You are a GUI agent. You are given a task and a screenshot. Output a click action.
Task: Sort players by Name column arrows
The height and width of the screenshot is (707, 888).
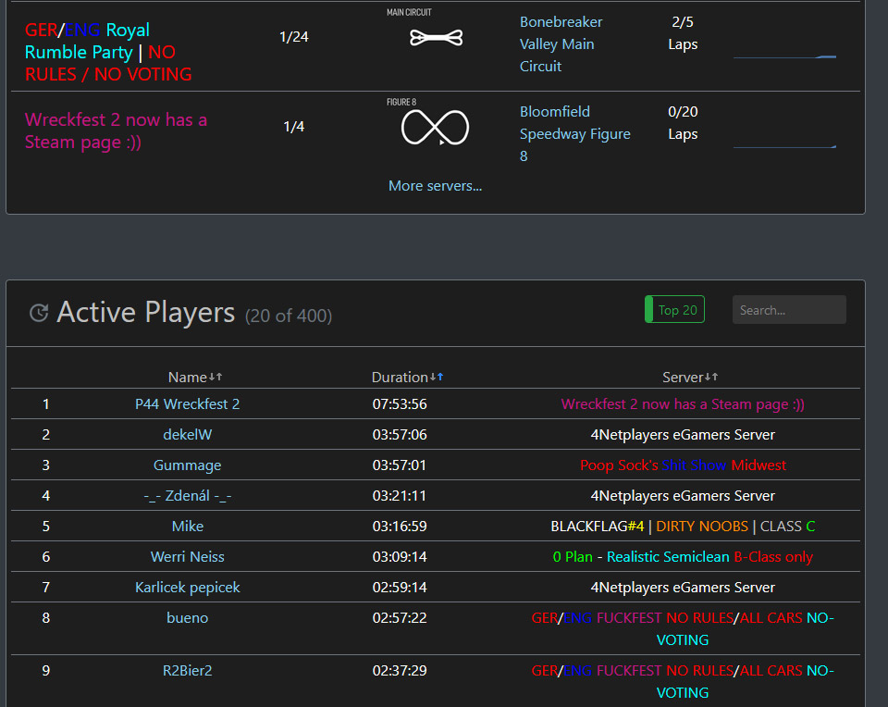216,377
